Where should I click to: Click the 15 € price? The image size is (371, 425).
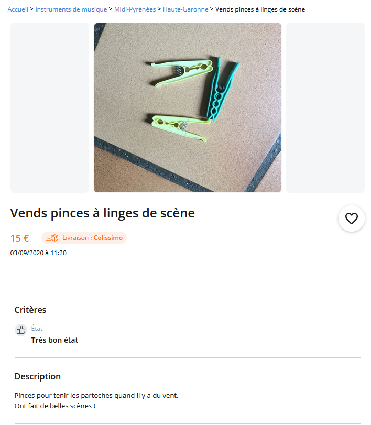click(x=20, y=238)
